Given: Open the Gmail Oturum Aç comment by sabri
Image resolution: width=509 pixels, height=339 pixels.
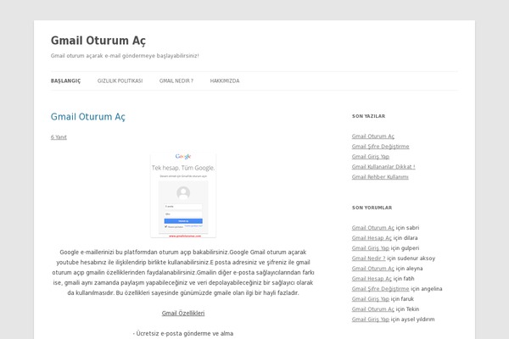Looking at the screenshot, I should (x=372, y=228).
